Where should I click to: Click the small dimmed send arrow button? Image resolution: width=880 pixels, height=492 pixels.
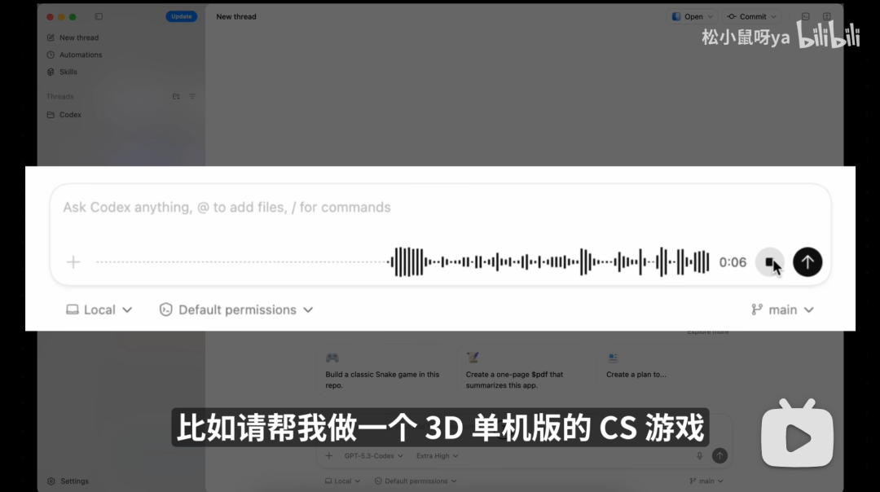(719, 456)
